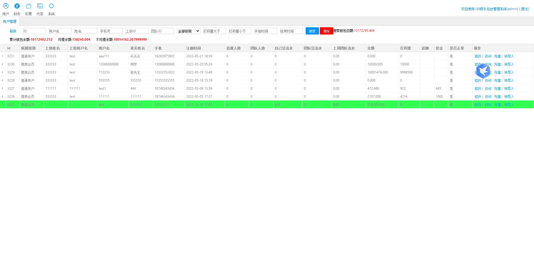
Task: Click 领导人 for user test1
Action: click(x=509, y=88)
